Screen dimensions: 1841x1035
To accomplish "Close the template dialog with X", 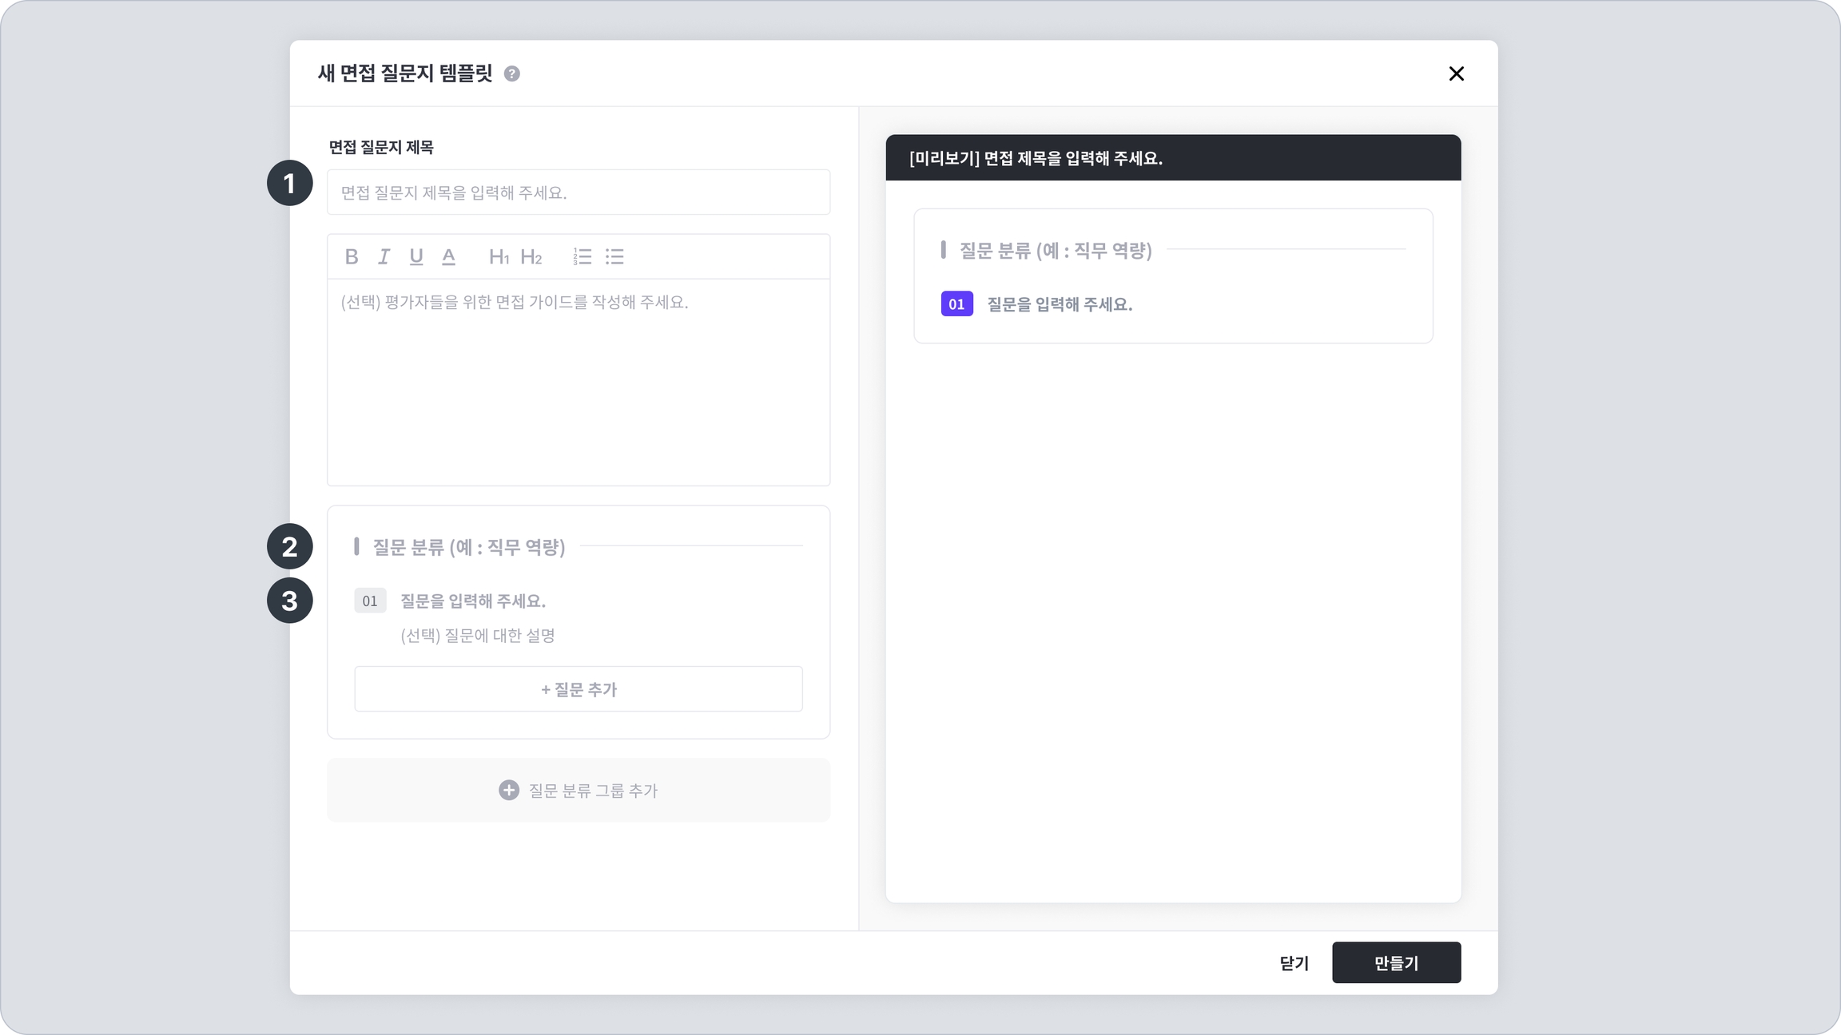I will (1456, 73).
